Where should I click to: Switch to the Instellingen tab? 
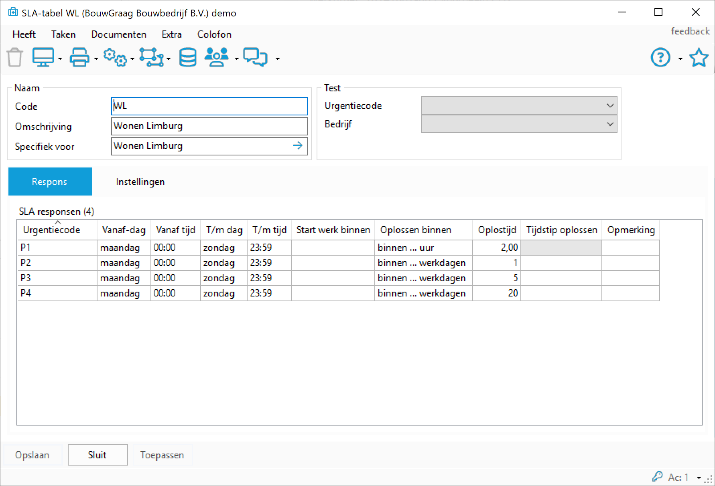(x=140, y=182)
